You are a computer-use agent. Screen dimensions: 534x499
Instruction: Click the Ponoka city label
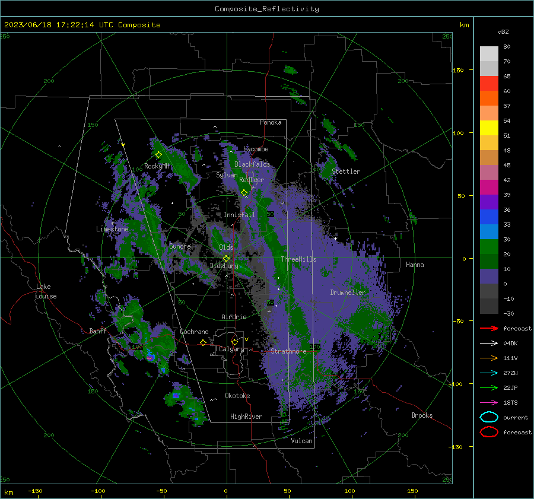pyautogui.click(x=271, y=122)
